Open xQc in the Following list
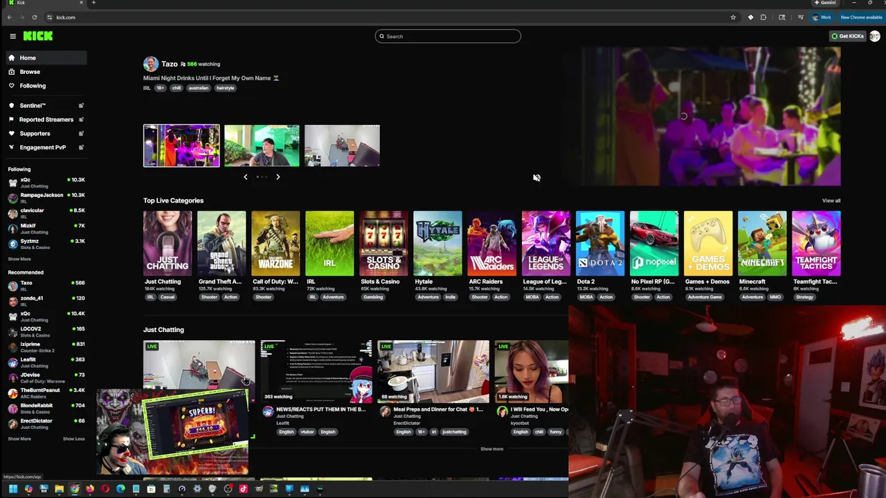The width and height of the screenshot is (886, 498). 46,183
